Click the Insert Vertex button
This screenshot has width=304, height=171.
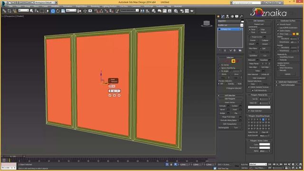[230, 103]
